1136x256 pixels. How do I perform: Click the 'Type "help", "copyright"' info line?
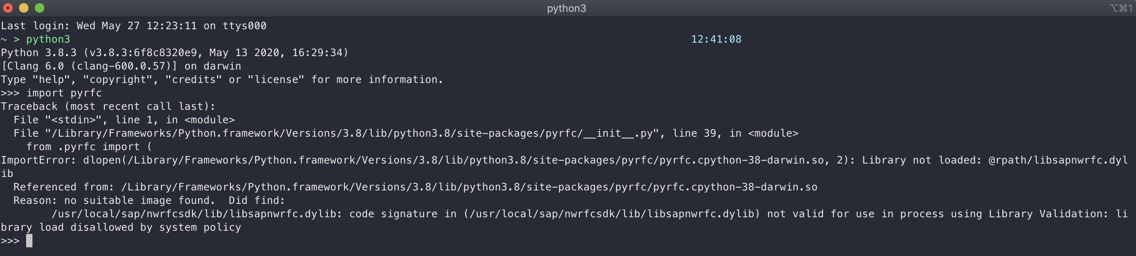(x=222, y=80)
